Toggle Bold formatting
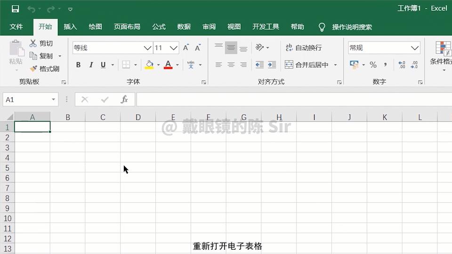 (79, 65)
